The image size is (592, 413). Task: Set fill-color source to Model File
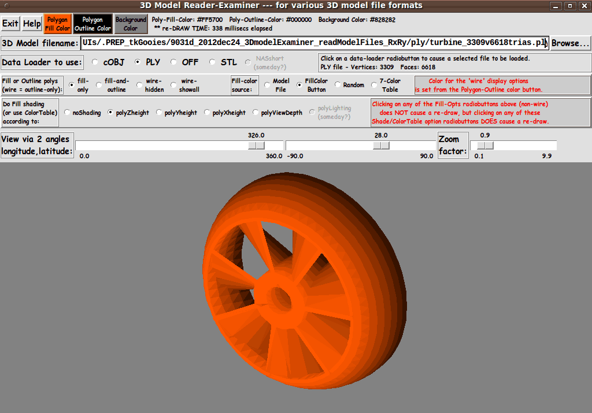point(267,85)
